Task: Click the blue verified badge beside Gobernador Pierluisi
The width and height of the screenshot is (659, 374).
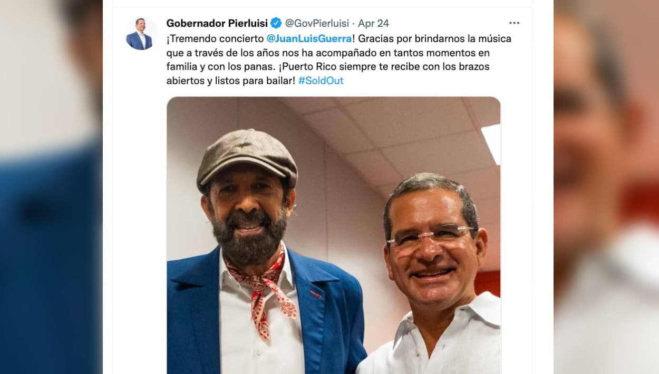Action: click(276, 23)
